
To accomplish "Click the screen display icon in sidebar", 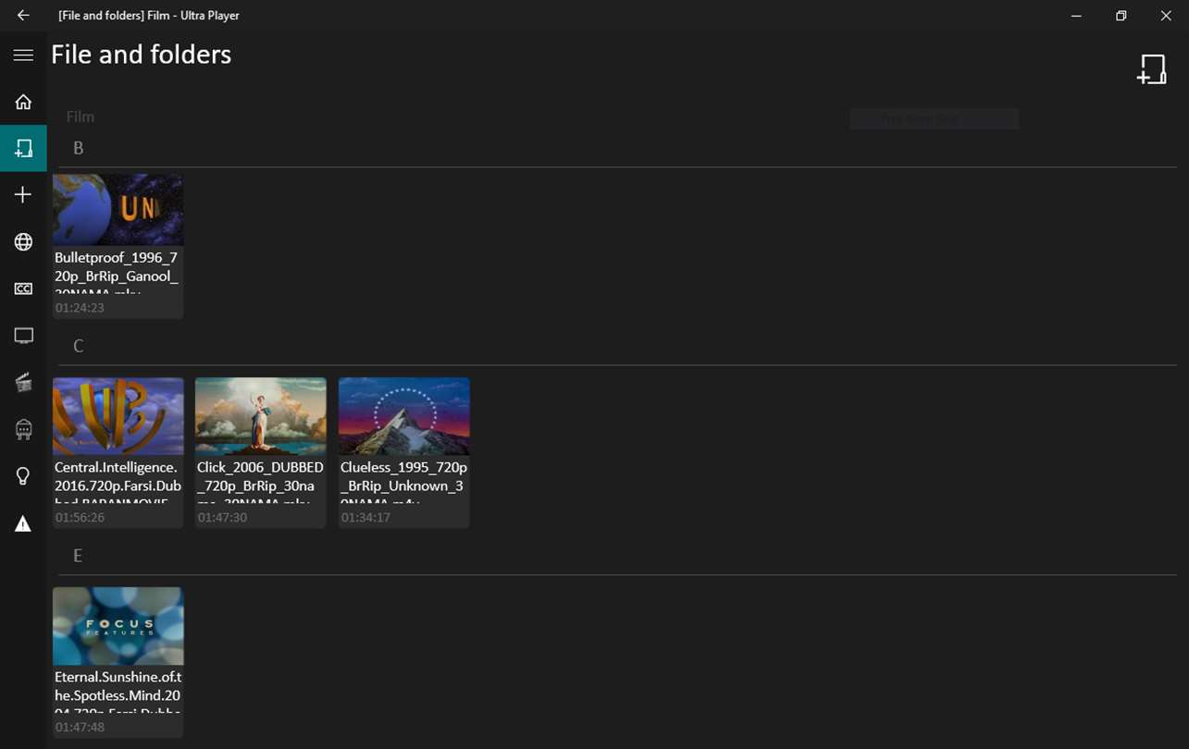I will (23, 336).
